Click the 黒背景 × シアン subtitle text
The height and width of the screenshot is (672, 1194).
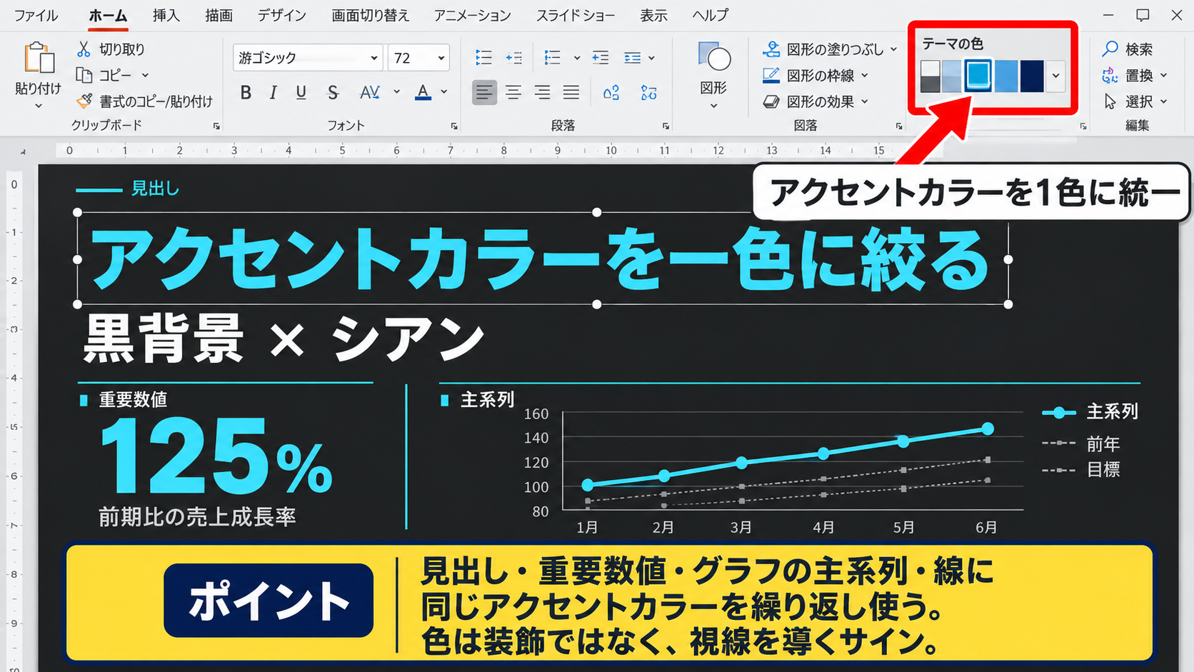(x=284, y=339)
